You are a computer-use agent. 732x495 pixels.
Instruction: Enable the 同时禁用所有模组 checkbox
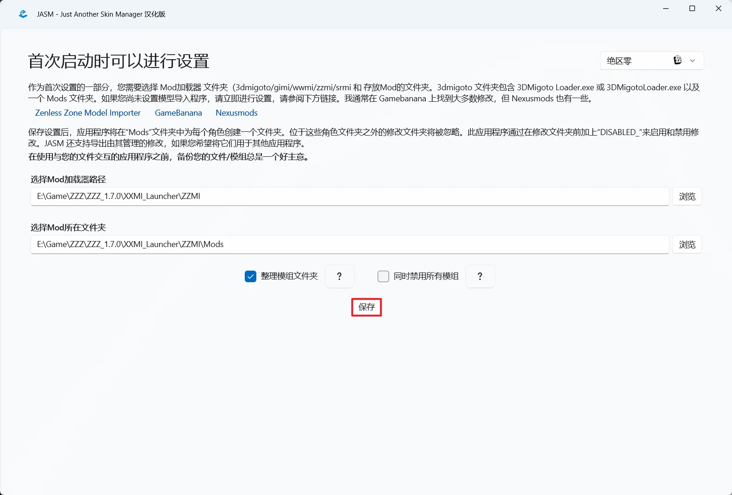coord(383,276)
